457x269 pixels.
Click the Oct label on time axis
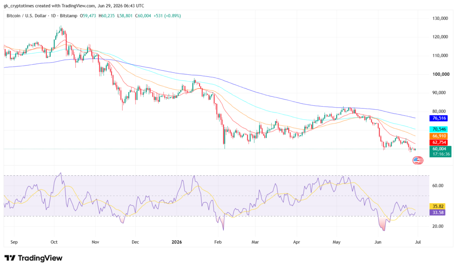tap(54, 242)
